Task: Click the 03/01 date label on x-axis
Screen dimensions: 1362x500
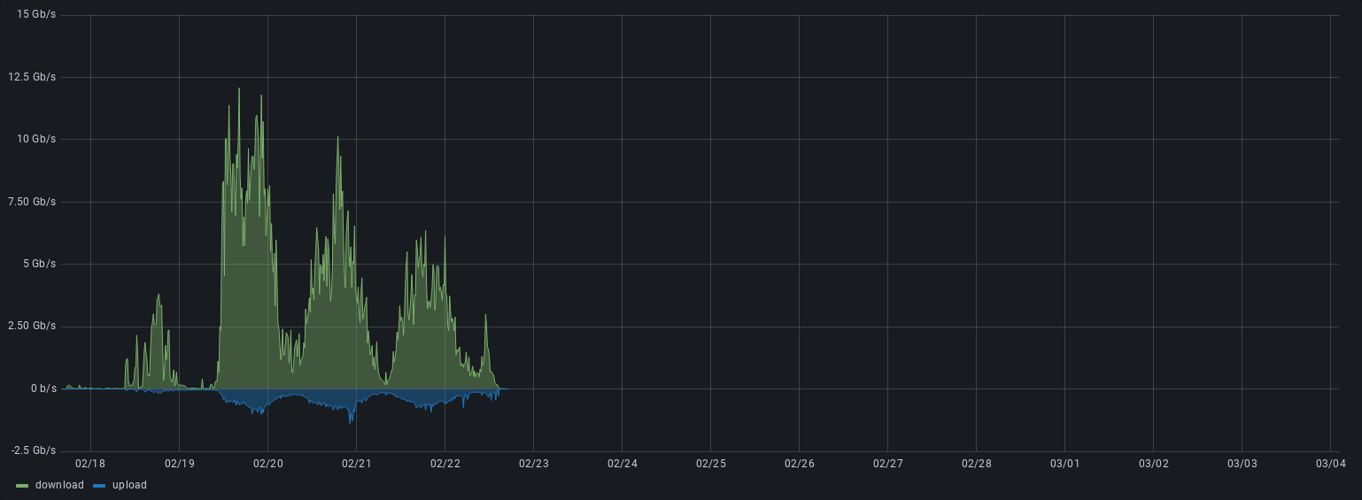Action: pos(1064,464)
